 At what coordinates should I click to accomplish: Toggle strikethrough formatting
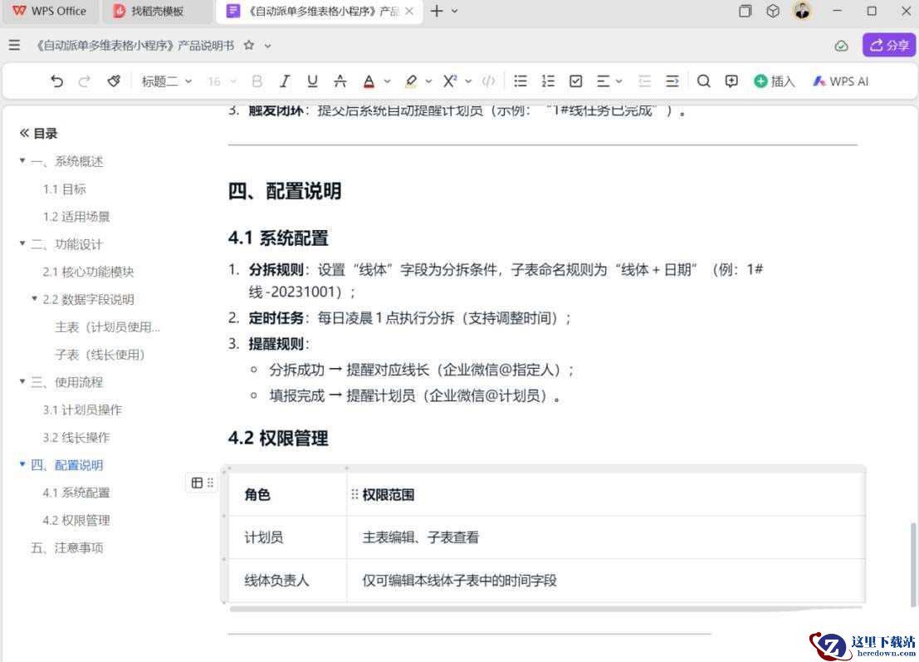click(x=340, y=81)
